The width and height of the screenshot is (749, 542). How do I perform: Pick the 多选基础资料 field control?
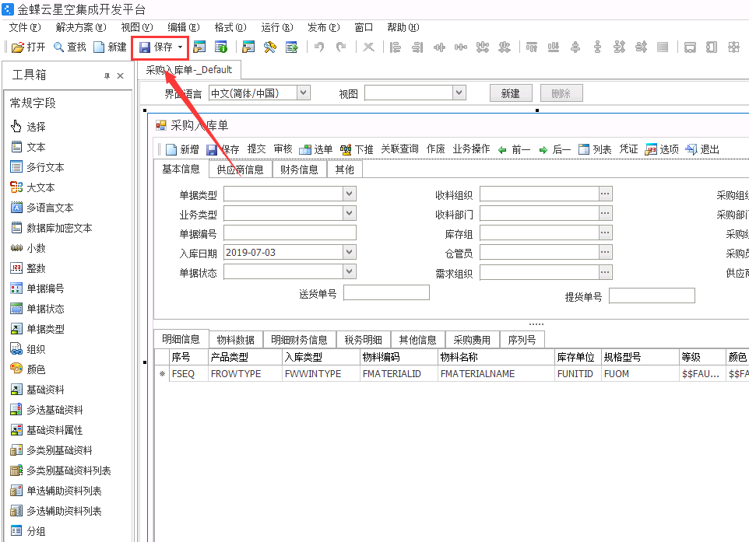tap(47, 410)
